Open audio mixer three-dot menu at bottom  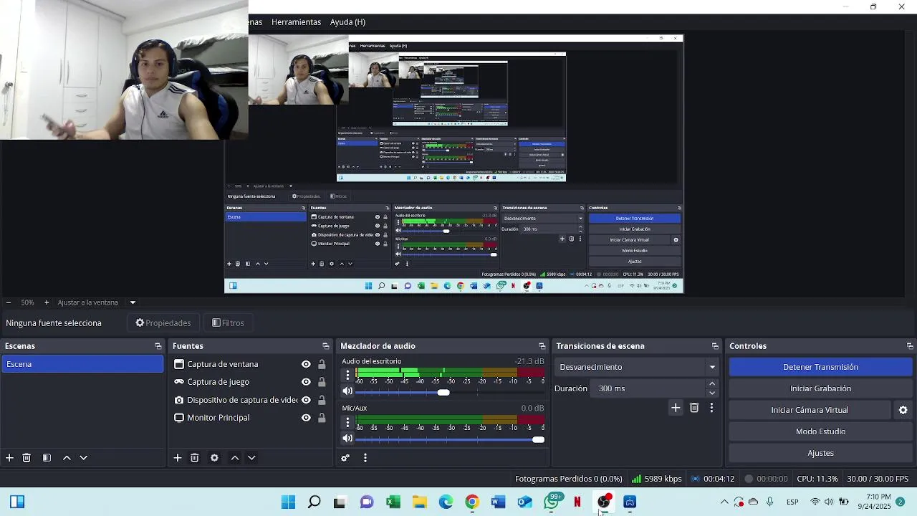pyautogui.click(x=365, y=458)
